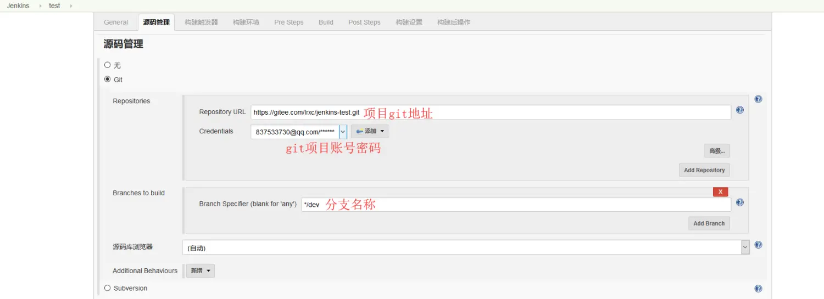Expand the 源码库浏览器 (自动) dropdown
This screenshot has width=824, height=299.
pyautogui.click(x=466, y=247)
